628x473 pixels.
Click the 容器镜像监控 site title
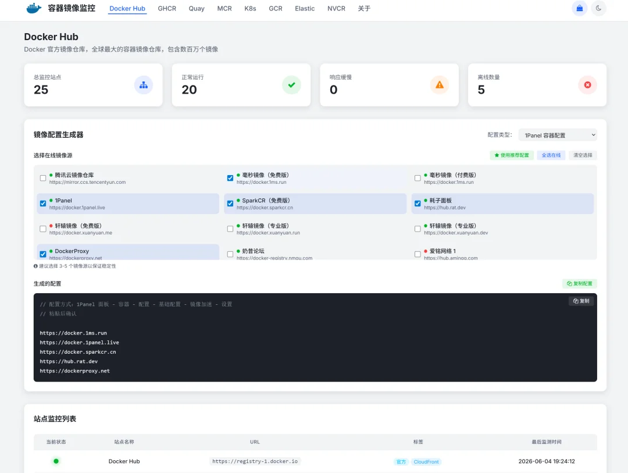click(x=72, y=8)
